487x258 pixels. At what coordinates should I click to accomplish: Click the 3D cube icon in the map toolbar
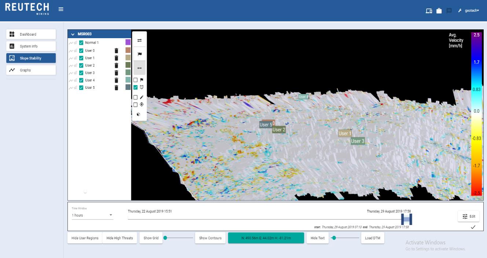click(x=139, y=114)
